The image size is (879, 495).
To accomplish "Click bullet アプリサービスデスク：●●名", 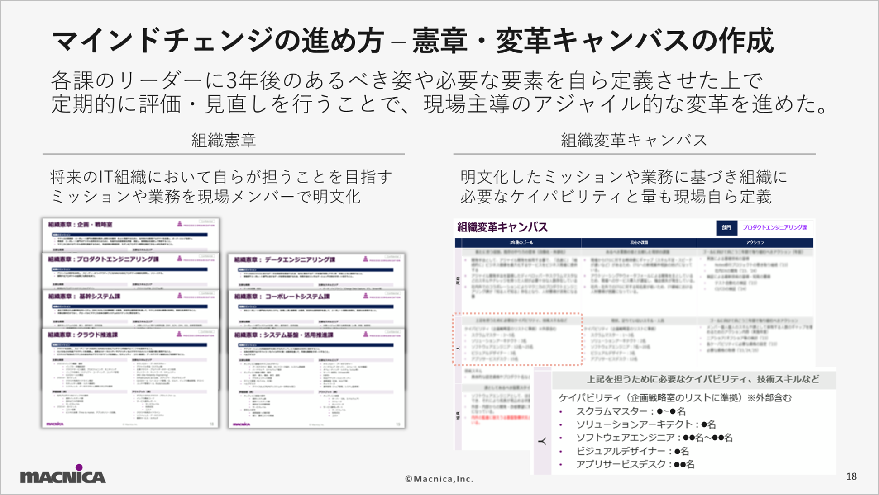I will [x=635, y=464].
